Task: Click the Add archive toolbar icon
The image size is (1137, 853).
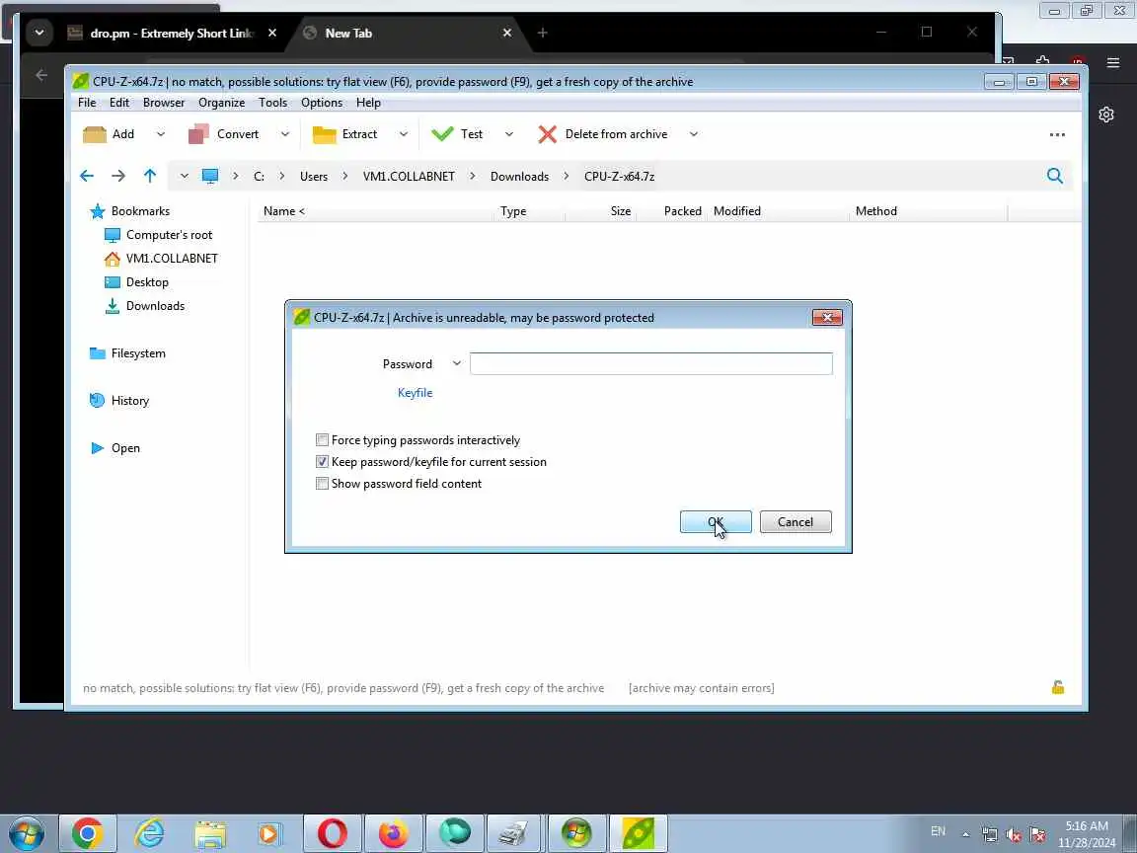Action: pos(95,134)
